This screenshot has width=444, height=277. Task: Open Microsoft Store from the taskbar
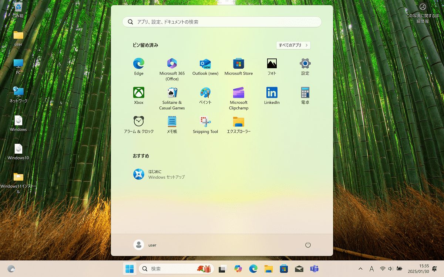284,269
